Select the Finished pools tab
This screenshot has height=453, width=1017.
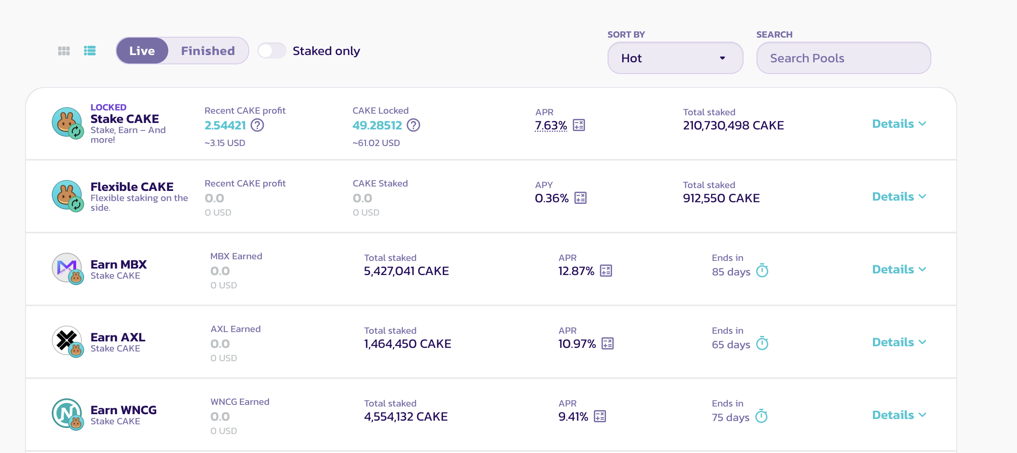208,51
